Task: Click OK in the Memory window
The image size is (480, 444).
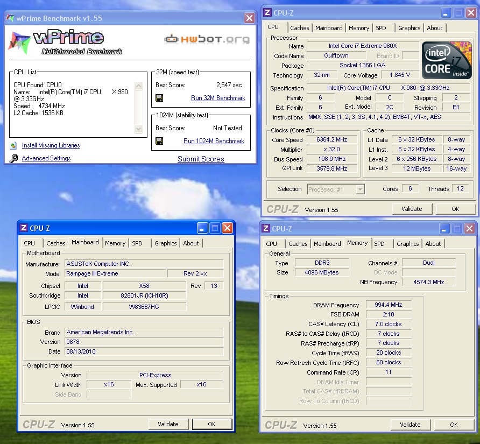Action: 454,425
